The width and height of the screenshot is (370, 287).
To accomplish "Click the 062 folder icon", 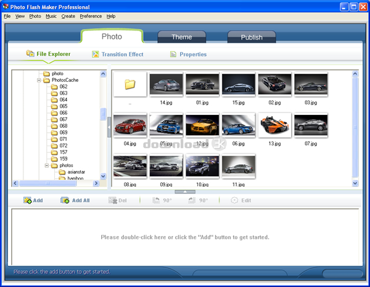I will (x=54, y=87).
